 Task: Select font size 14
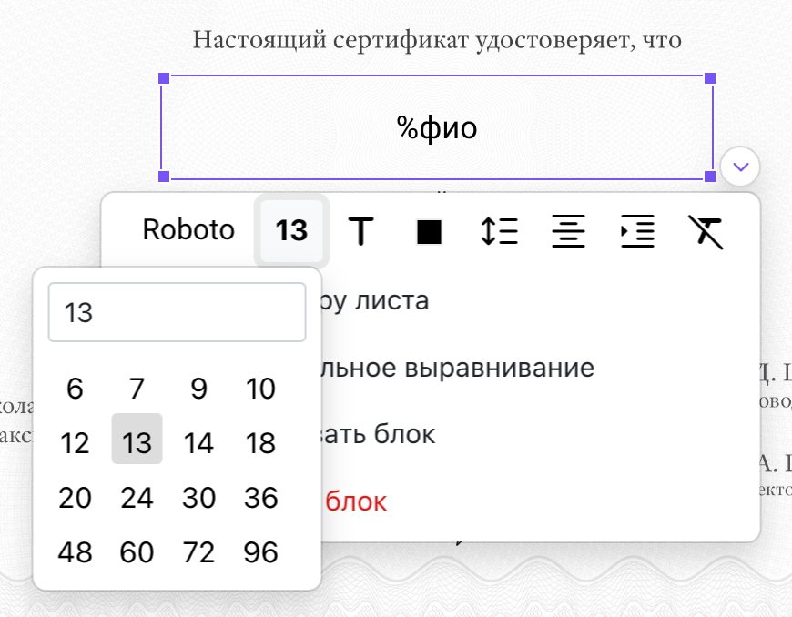click(198, 443)
